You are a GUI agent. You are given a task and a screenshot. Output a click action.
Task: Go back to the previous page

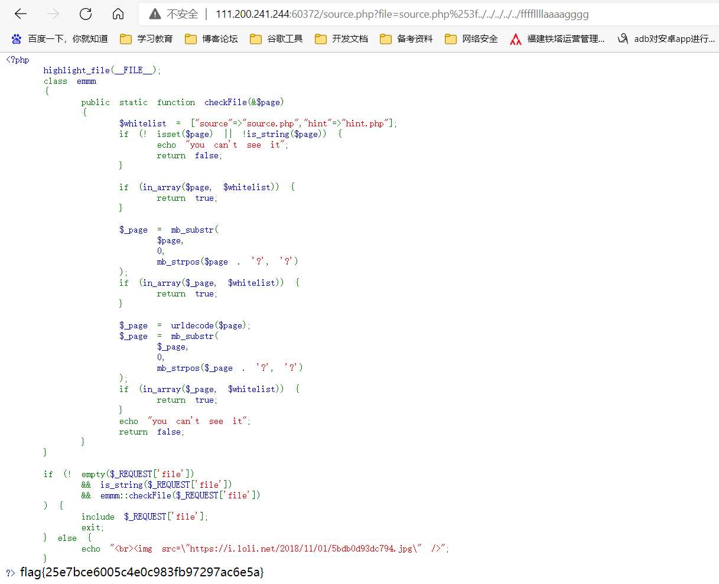tap(21, 14)
